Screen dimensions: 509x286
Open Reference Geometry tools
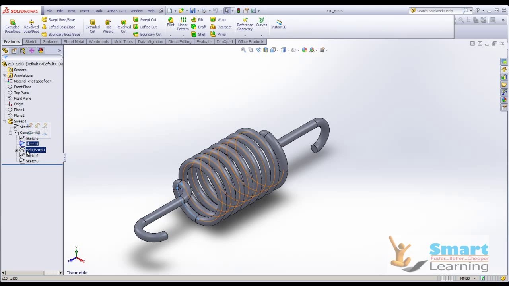tap(245, 24)
